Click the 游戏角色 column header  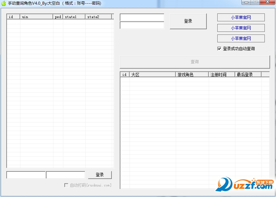pyautogui.click(x=192, y=75)
